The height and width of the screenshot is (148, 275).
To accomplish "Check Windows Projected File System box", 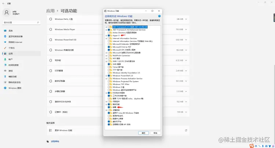I will (x=109, y=82).
